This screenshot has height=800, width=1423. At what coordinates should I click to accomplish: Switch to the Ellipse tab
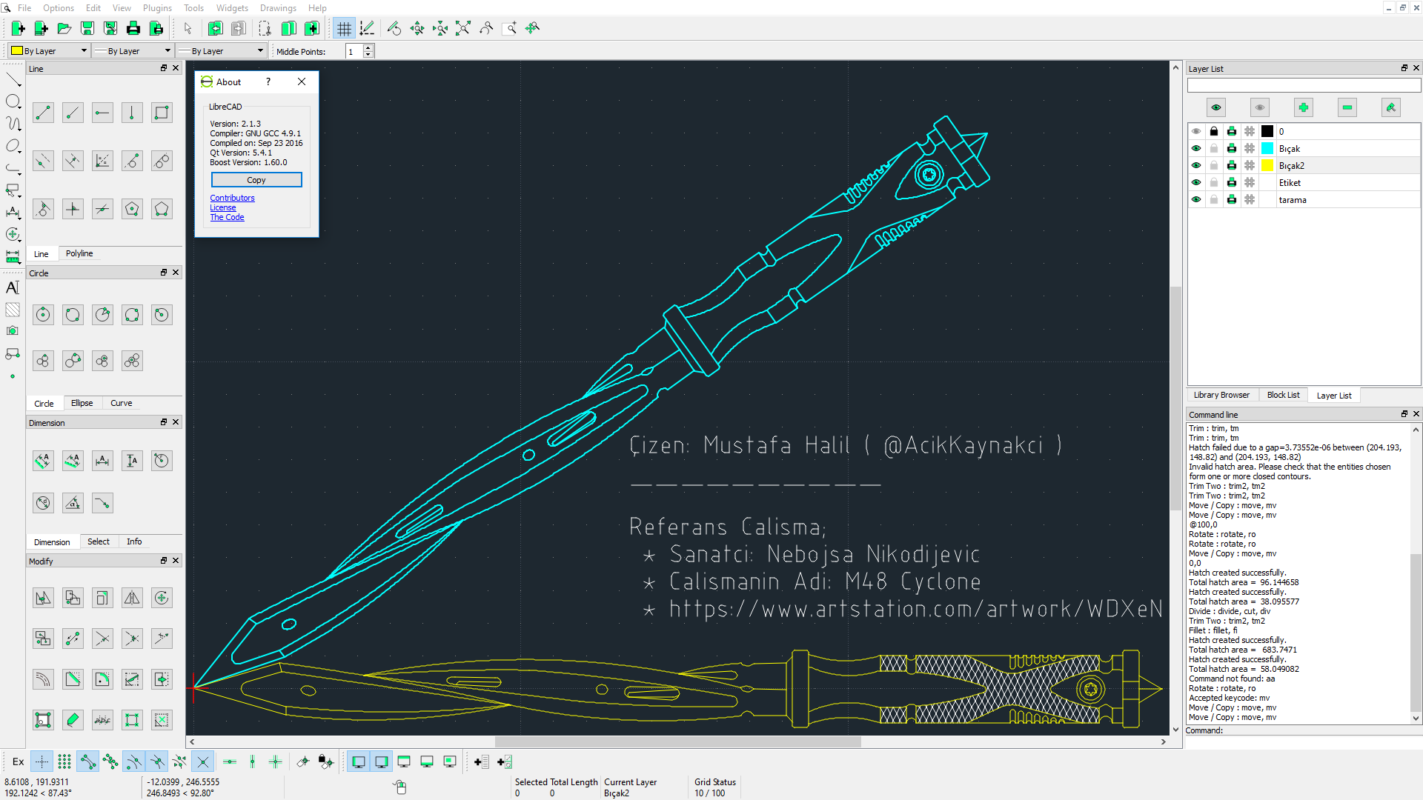82,403
